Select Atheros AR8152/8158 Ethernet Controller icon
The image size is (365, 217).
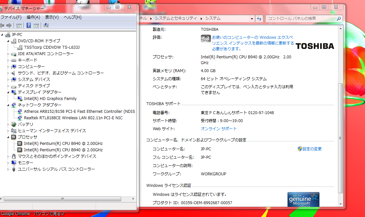[20, 112]
